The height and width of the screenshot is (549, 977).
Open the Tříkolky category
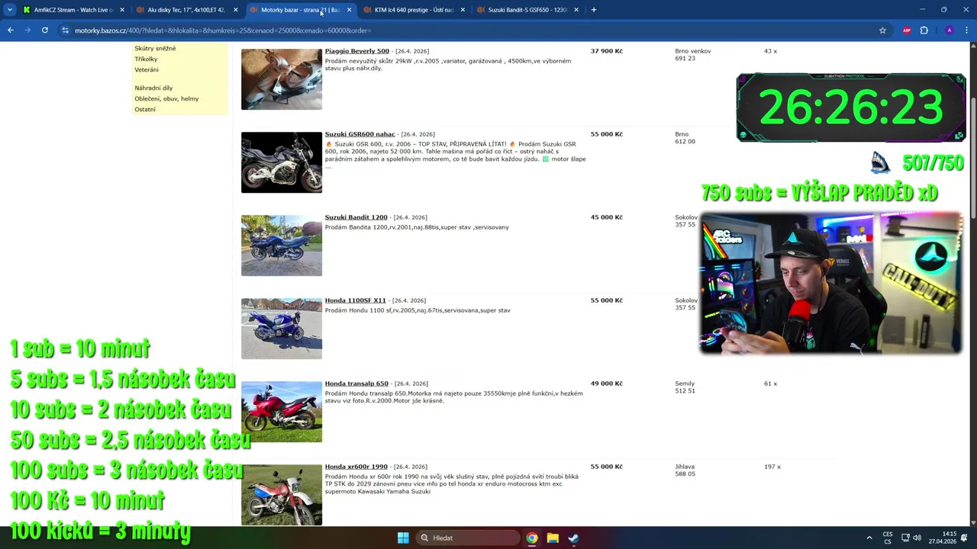[x=146, y=59]
